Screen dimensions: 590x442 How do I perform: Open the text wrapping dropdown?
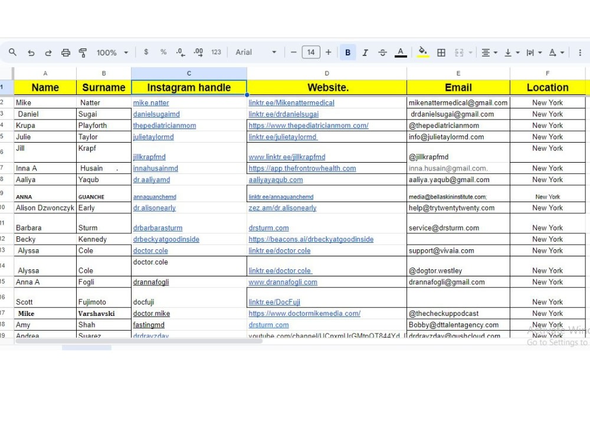pyautogui.click(x=534, y=52)
